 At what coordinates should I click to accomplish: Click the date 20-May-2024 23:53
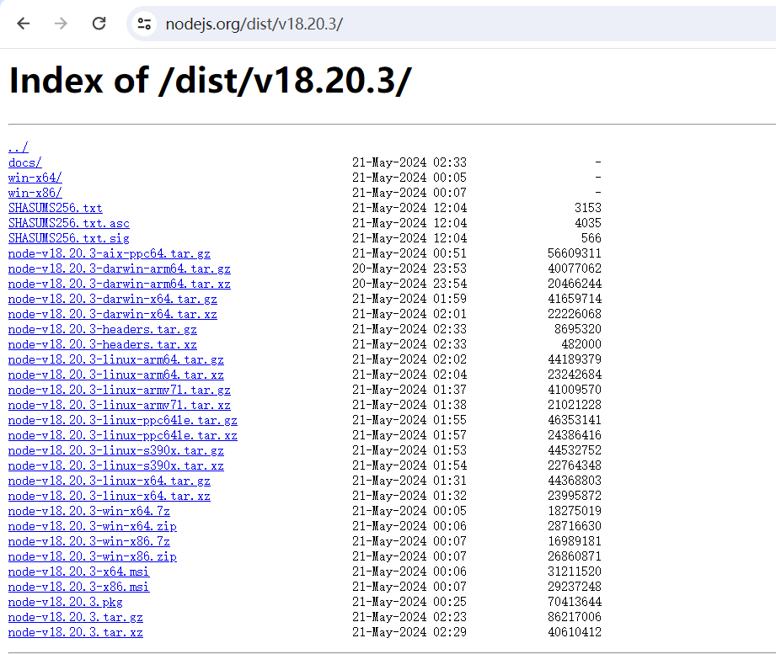[x=409, y=269]
